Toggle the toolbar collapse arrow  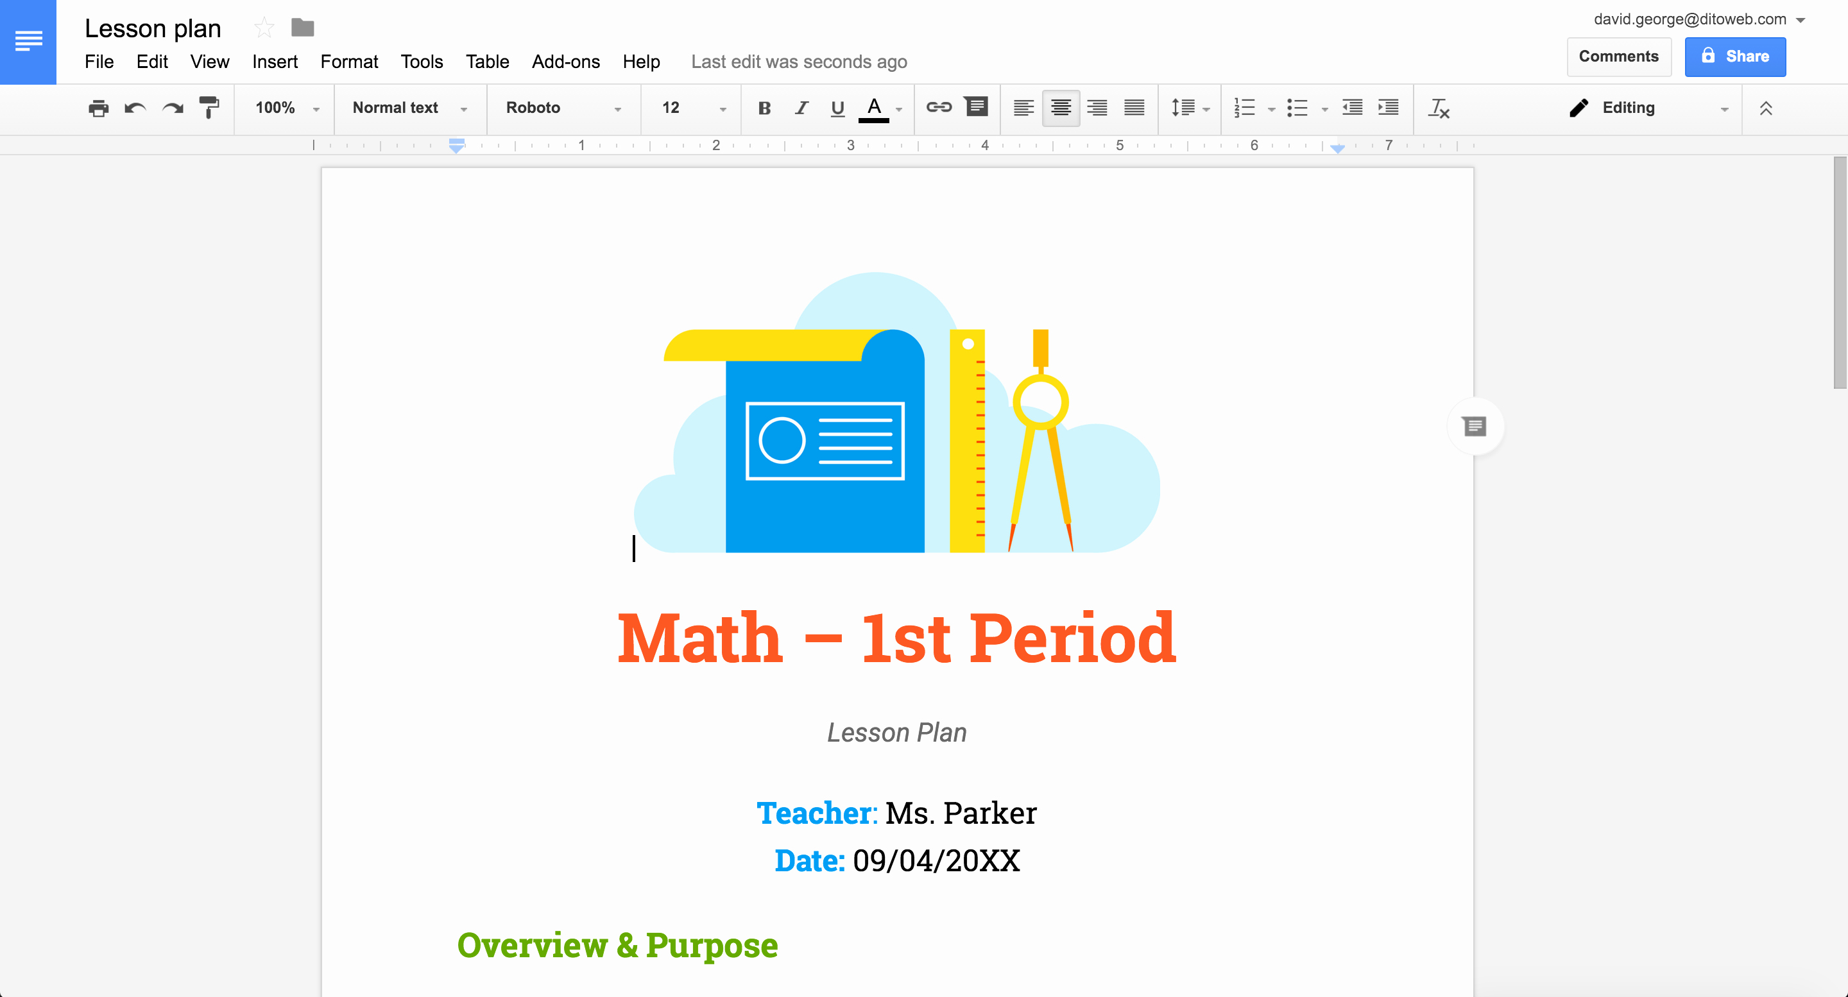point(1766,108)
